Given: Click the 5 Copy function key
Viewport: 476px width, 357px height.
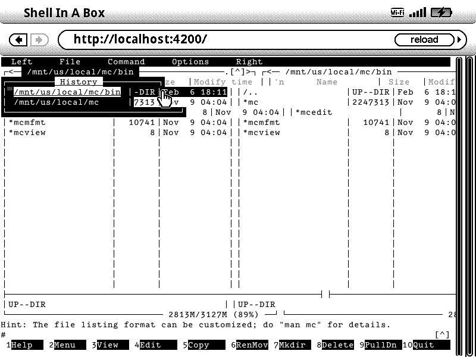Looking at the screenshot, I should [204, 345].
